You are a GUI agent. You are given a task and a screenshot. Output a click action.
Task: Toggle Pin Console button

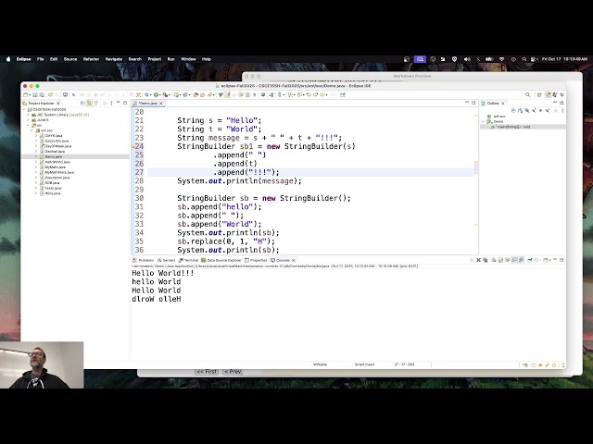[x=529, y=260]
